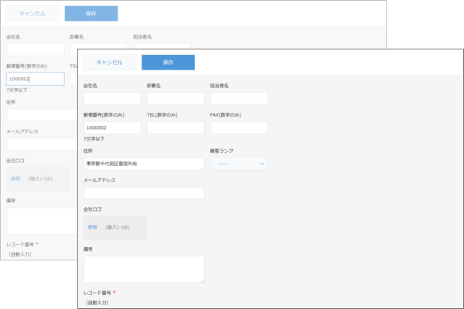Click 郵便番号 field showing 1000002 in back window
The image size is (464, 309).
click(36, 79)
